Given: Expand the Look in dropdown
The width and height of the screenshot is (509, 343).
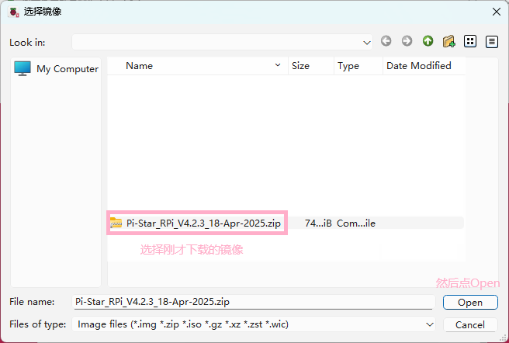Looking at the screenshot, I should pyautogui.click(x=367, y=42).
